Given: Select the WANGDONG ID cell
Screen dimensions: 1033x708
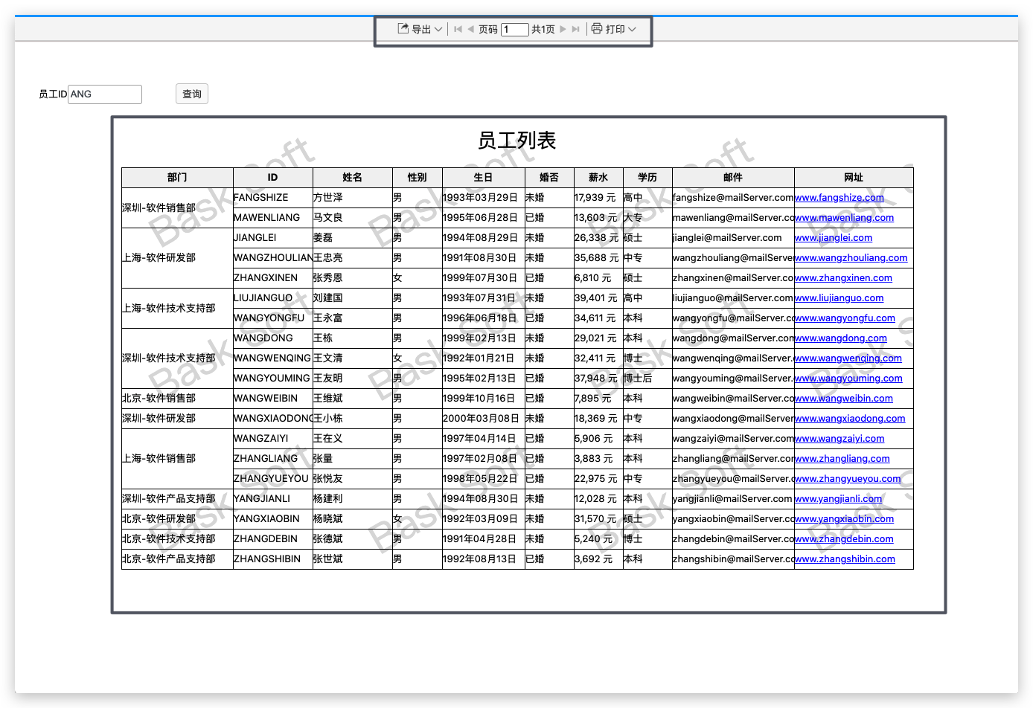Looking at the screenshot, I should click(273, 338).
